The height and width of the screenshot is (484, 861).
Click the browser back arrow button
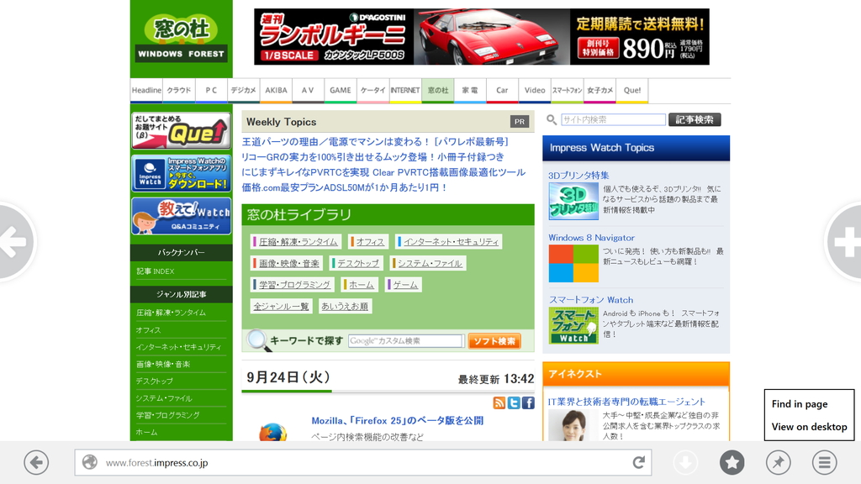click(36, 463)
